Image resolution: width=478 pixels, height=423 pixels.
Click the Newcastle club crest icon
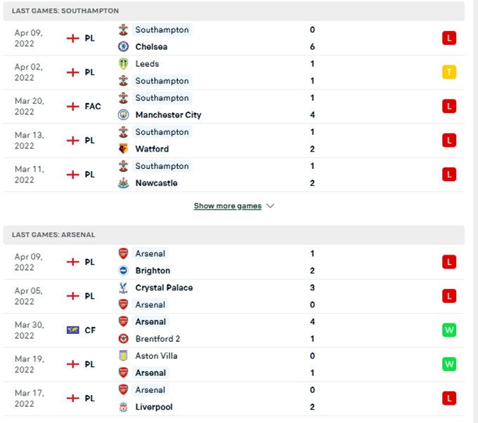click(x=123, y=183)
